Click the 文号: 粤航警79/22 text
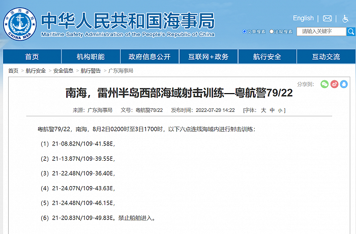The image size is (356, 234). 142,110
